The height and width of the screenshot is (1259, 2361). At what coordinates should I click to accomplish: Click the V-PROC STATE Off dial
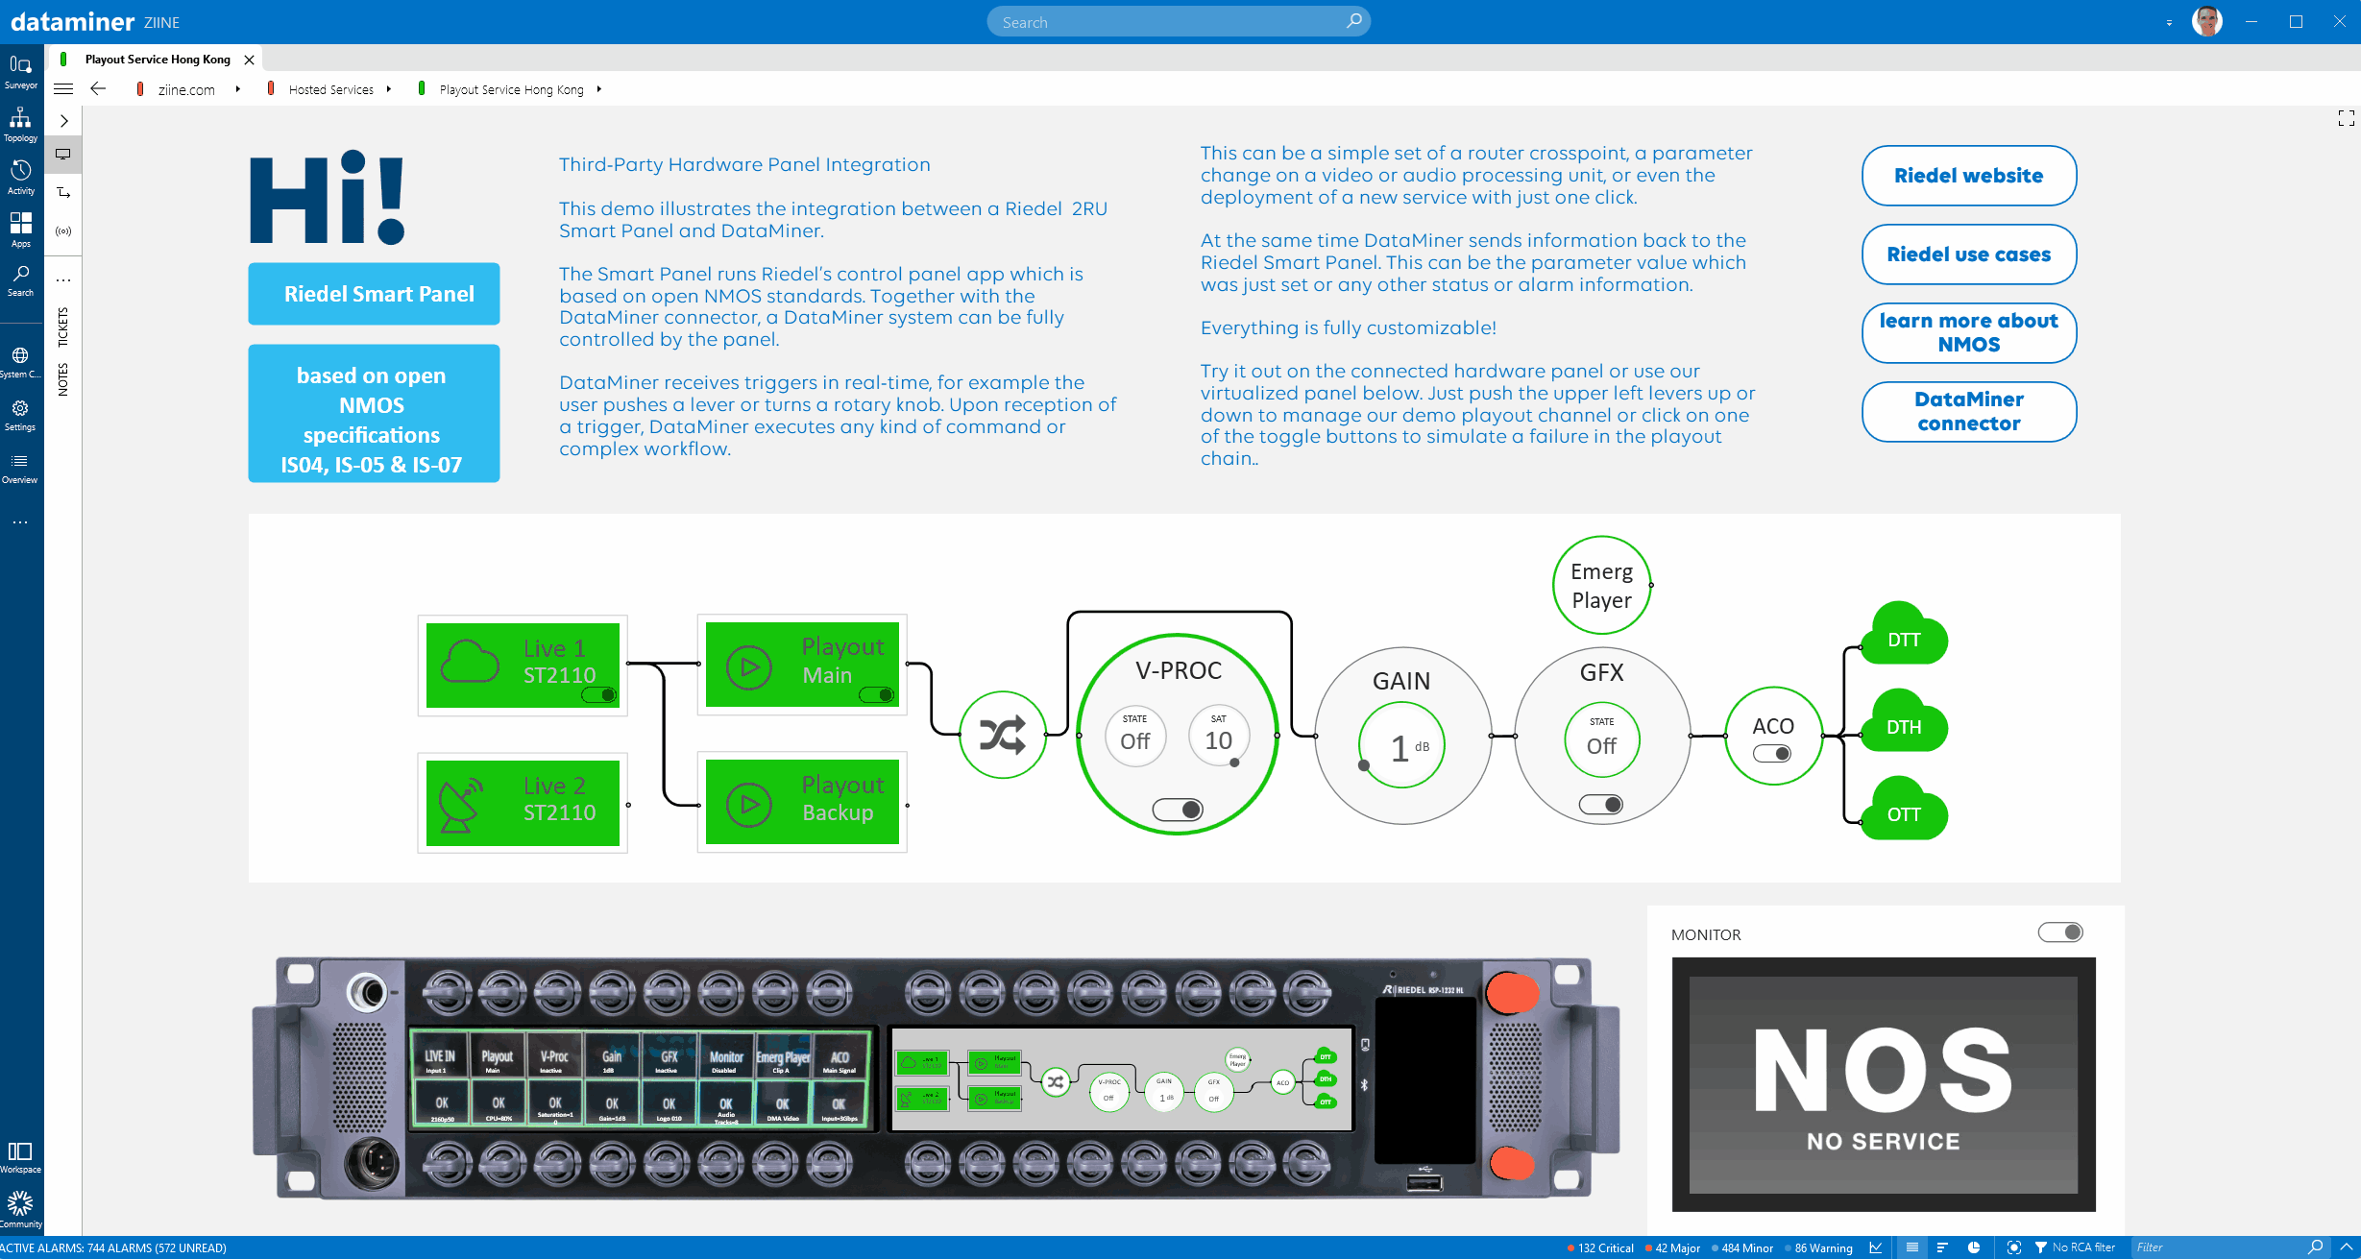point(1134,737)
